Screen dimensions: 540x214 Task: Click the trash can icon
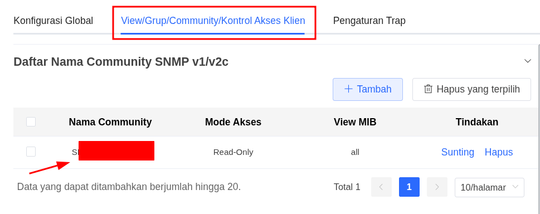pyautogui.click(x=428, y=89)
